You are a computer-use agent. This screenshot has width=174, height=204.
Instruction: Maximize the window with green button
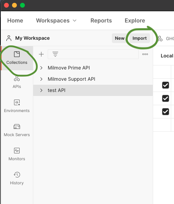[x=22, y=5]
